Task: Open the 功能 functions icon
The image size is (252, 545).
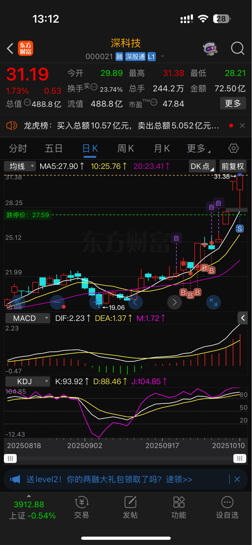Action: [x=179, y=507]
